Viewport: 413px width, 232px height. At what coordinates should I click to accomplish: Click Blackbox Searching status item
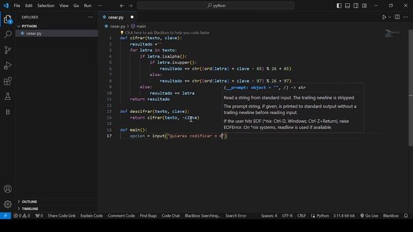(203, 216)
